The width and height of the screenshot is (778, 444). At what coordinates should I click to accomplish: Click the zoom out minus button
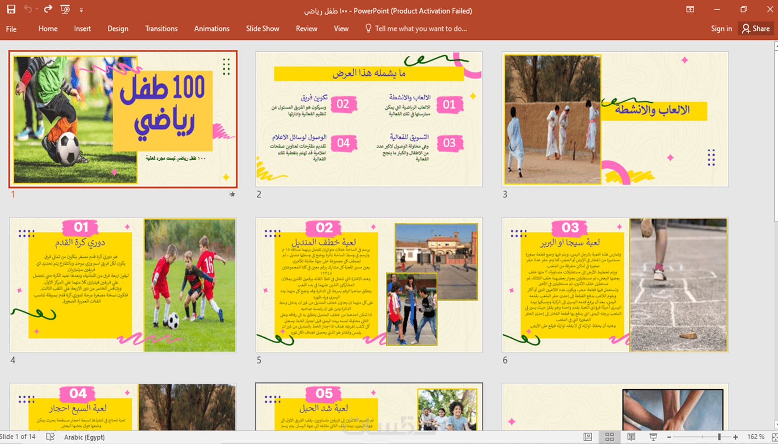[669, 437]
